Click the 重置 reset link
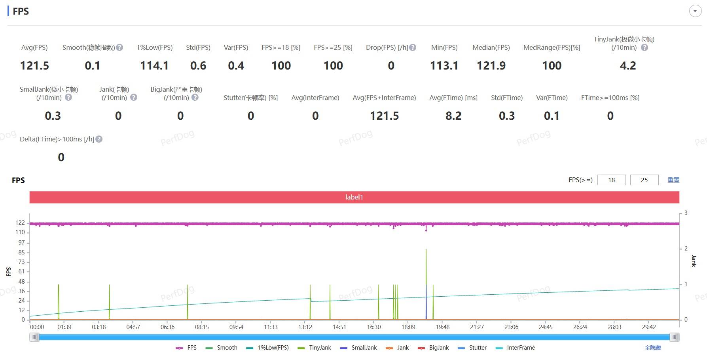 [x=673, y=180]
